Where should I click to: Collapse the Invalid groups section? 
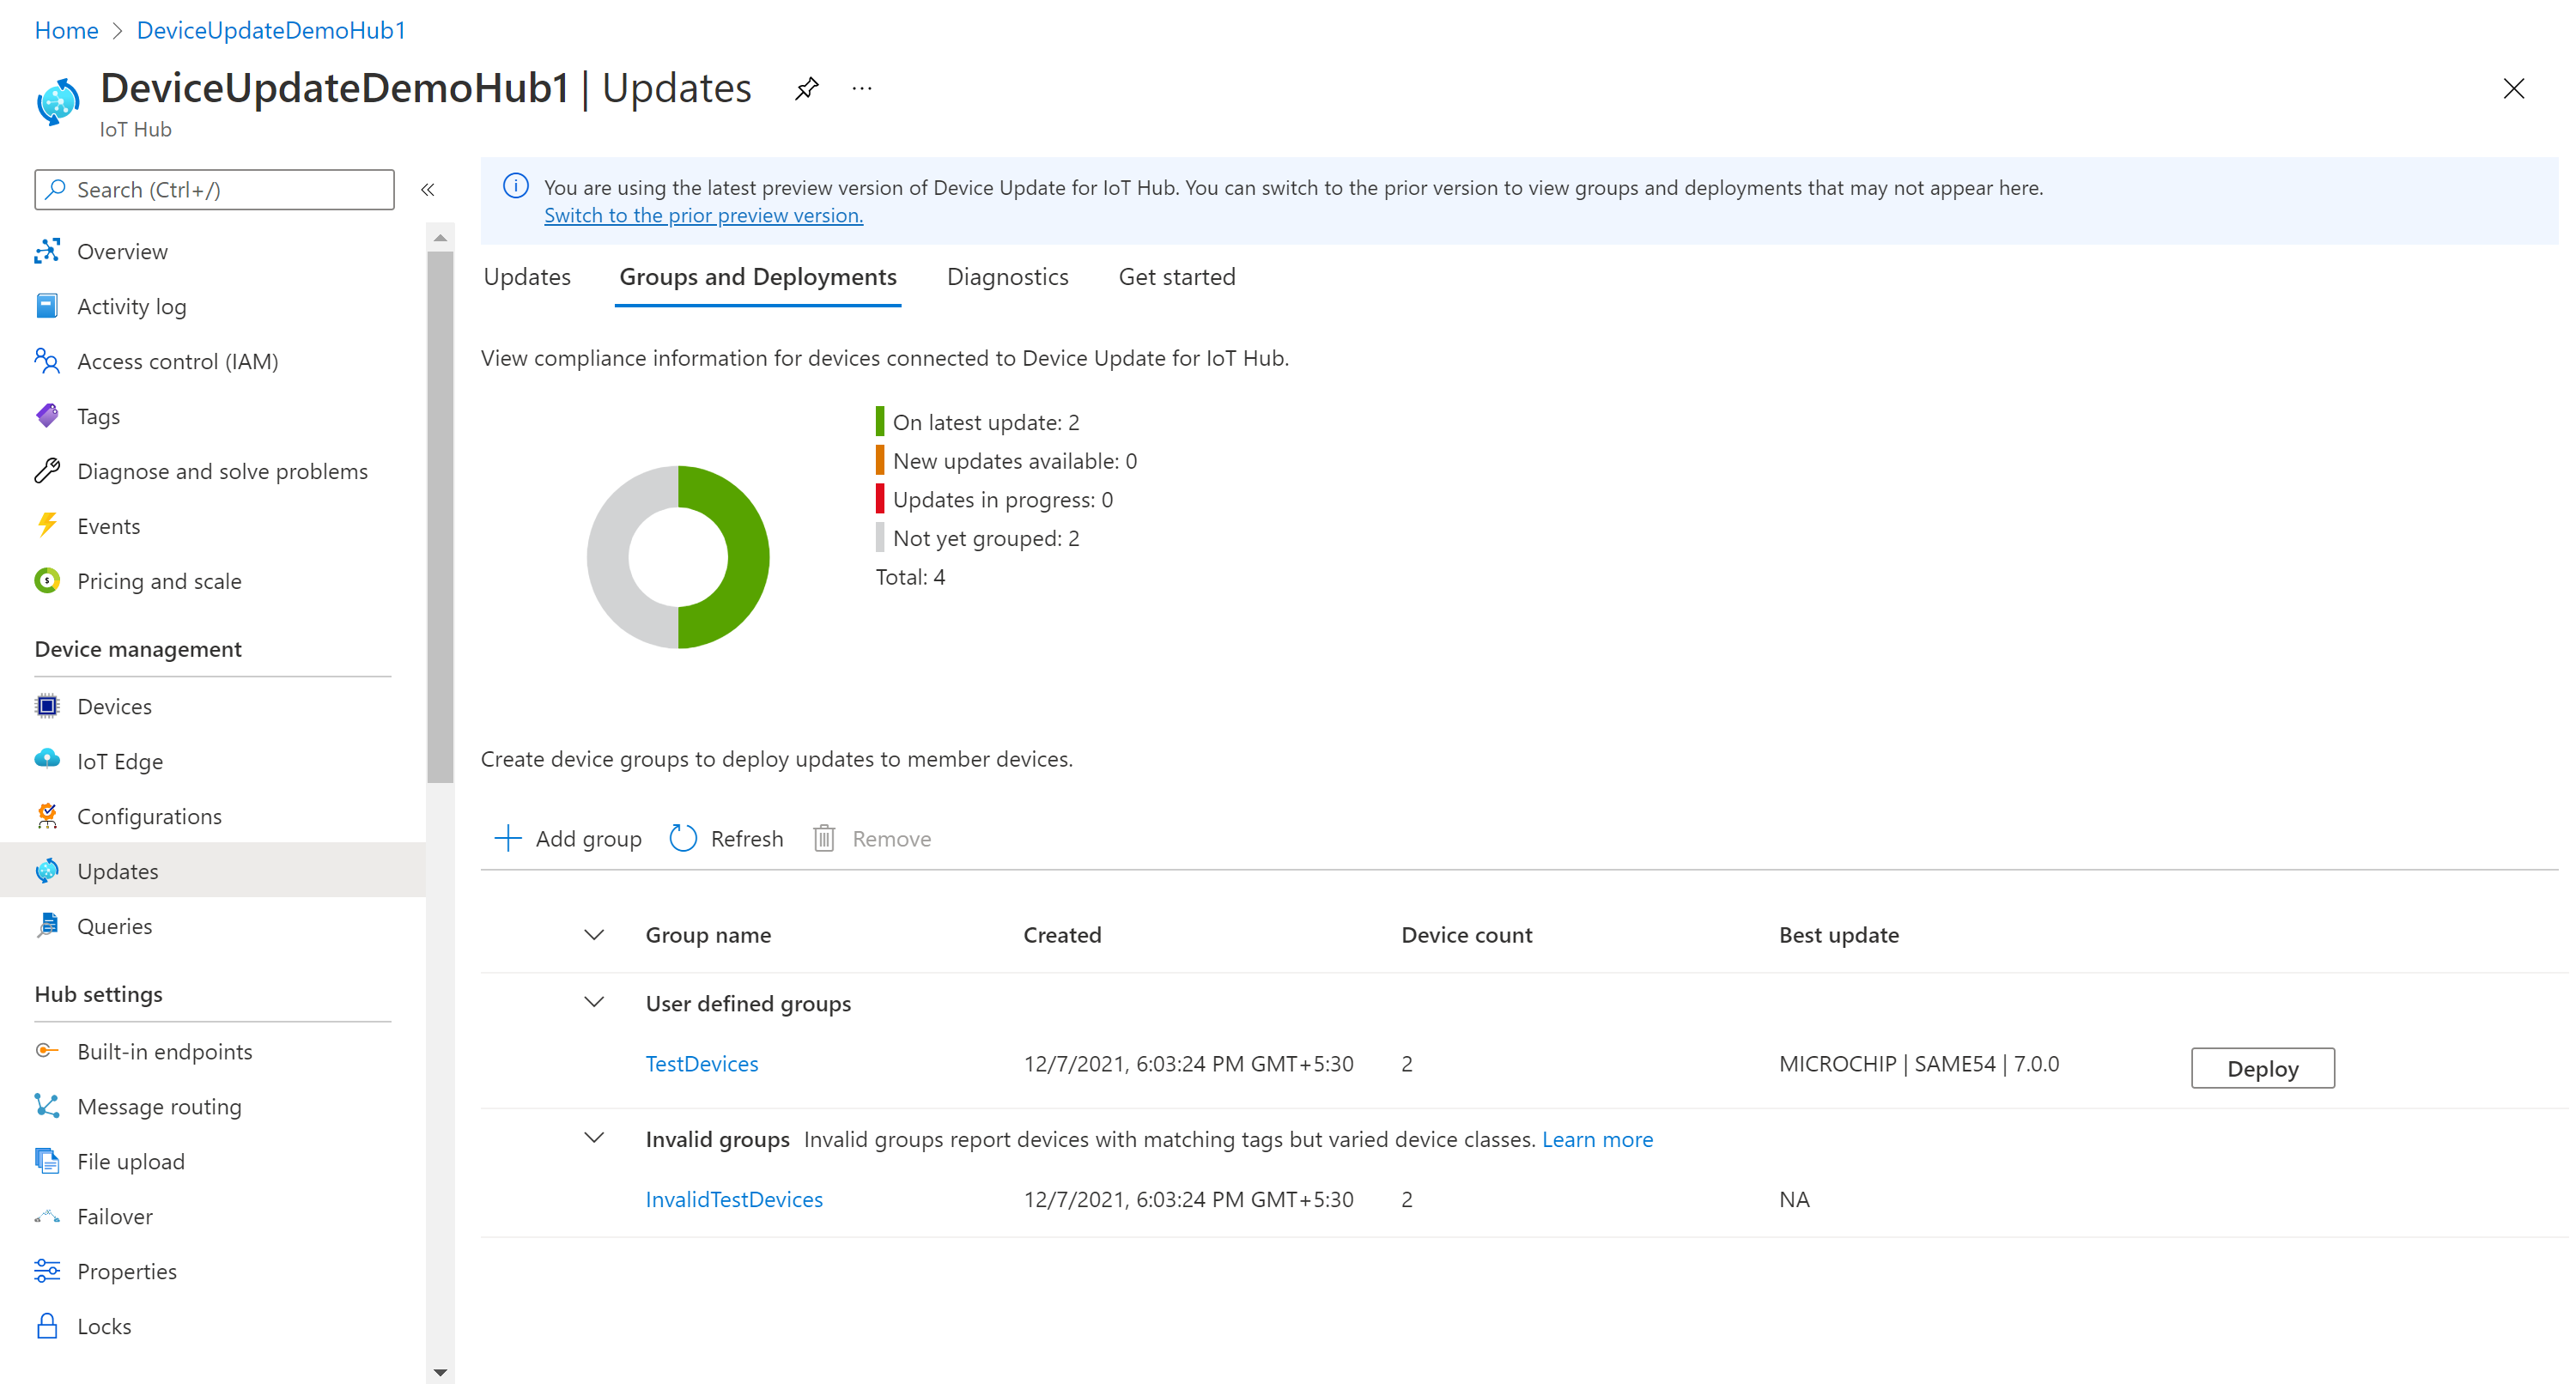[x=594, y=1138]
